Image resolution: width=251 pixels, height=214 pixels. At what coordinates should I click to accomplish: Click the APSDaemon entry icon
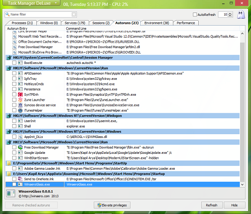[x=20, y=74]
